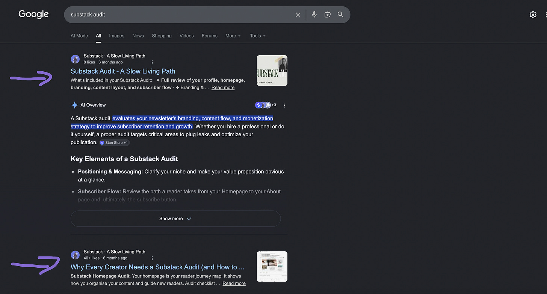Start voice search with the microphone icon
The height and width of the screenshot is (294, 547).
click(314, 15)
